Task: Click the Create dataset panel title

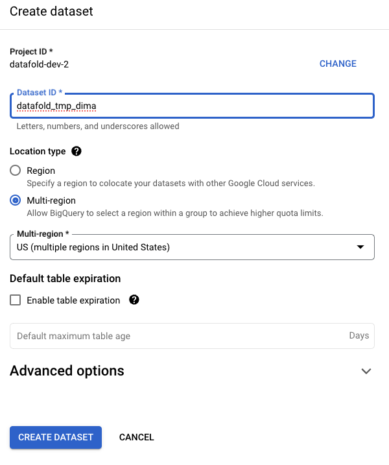Action: (x=51, y=11)
